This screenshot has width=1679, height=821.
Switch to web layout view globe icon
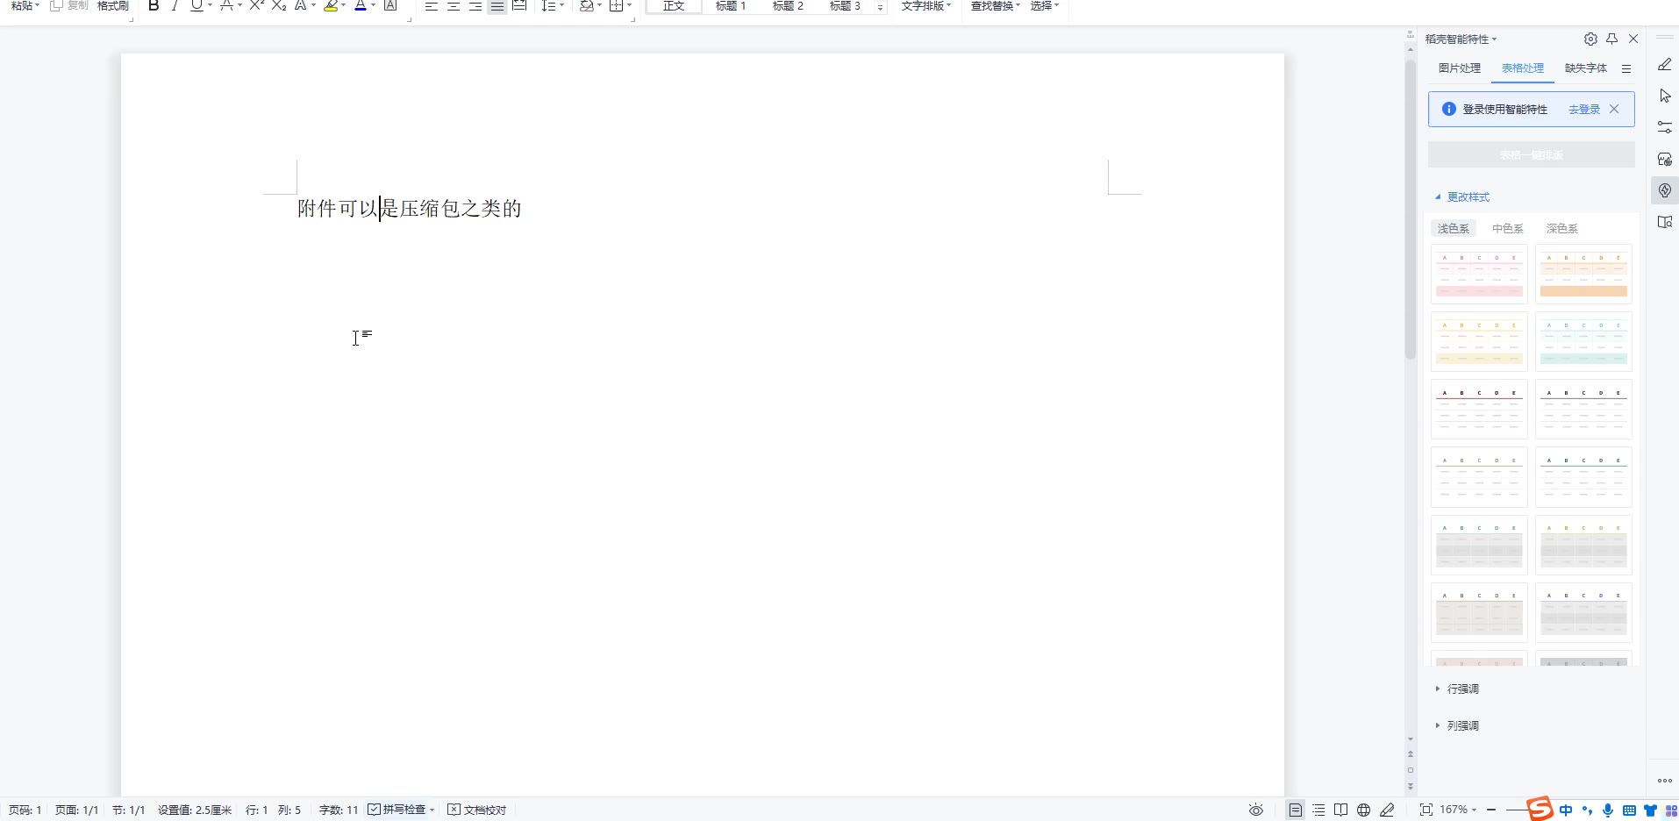click(x=1363, y=810)
